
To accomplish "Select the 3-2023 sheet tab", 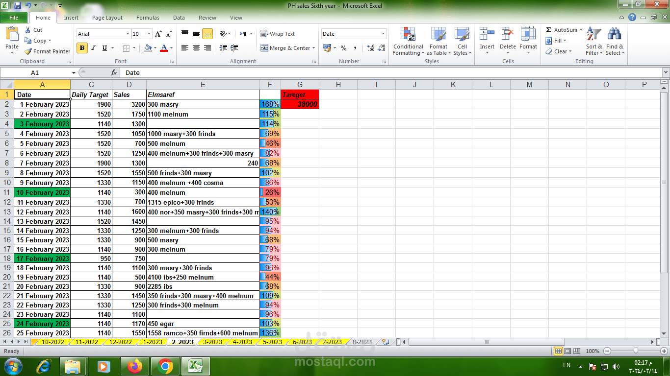I will [212, 342].
